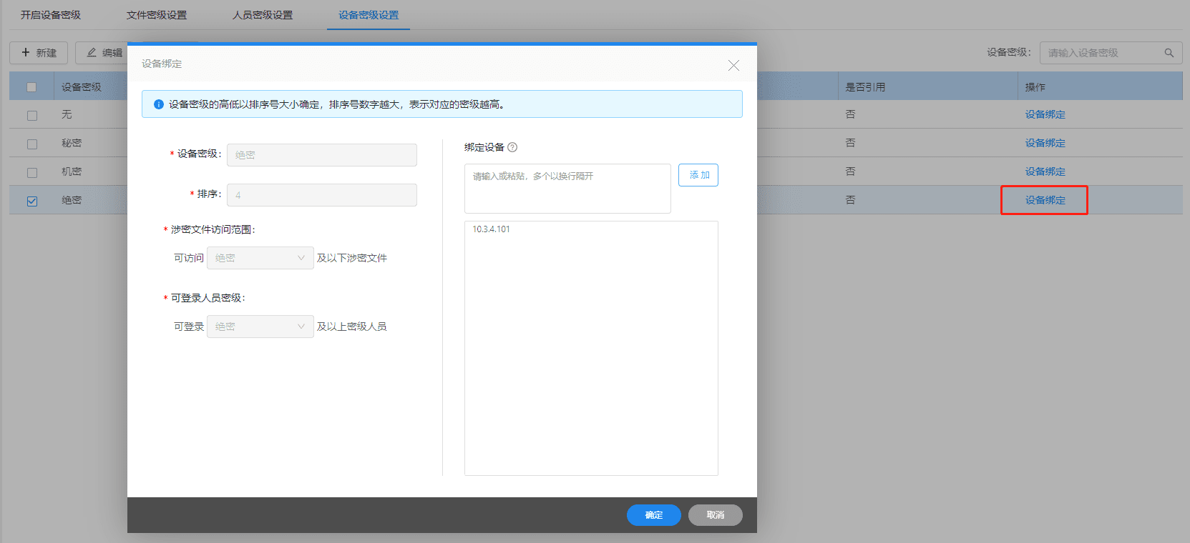Switch to 文件密级设置 tab

click(x=157, y=15)
